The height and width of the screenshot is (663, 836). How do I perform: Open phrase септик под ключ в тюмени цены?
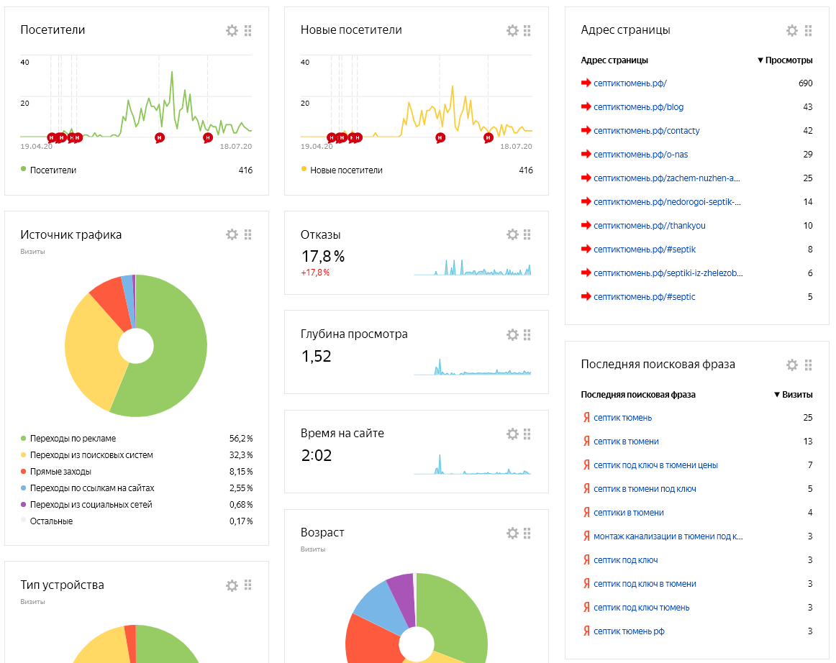656,465
